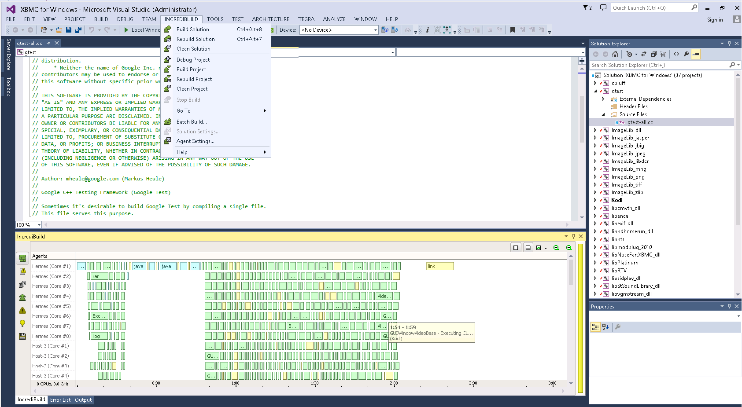Image resolution: width=742 pixels, height=407 pixels.
Task: Expand External Dependencies folder
Action: (603, 99)
